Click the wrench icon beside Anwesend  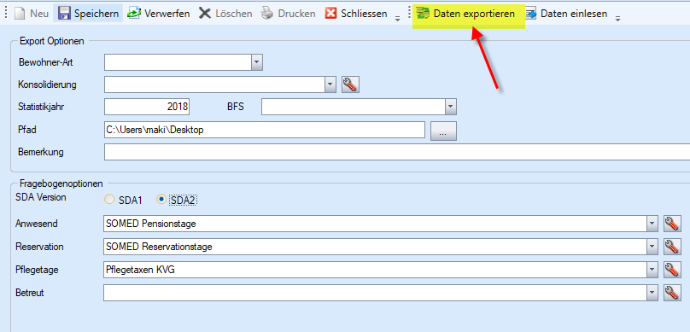672,224
